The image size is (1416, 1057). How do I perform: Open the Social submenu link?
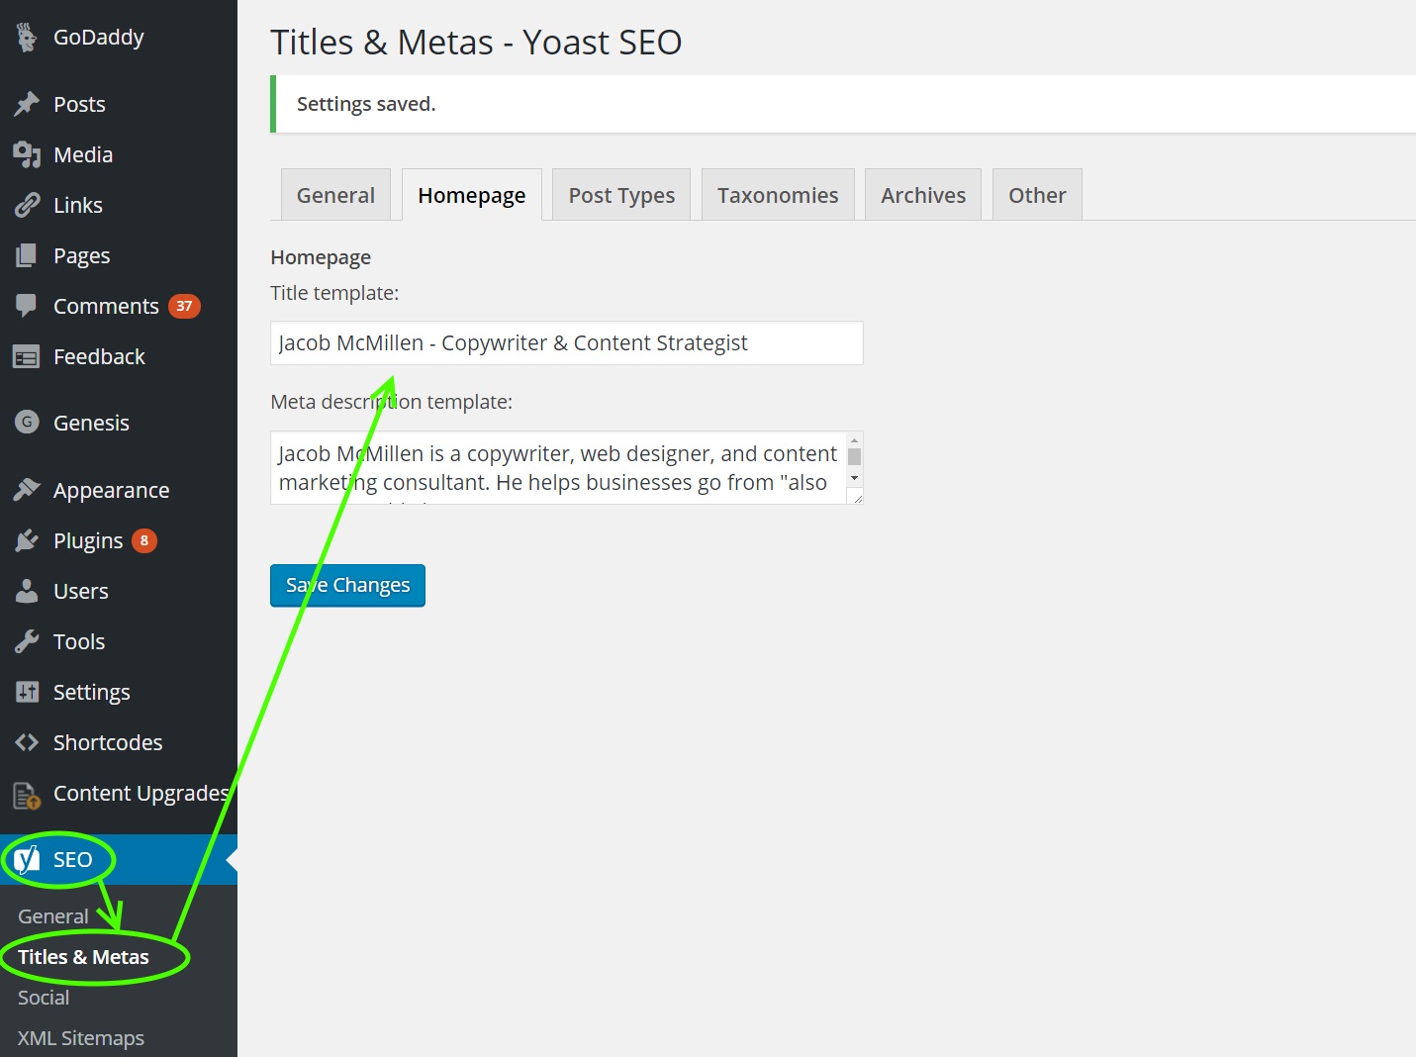pos(44,998)
